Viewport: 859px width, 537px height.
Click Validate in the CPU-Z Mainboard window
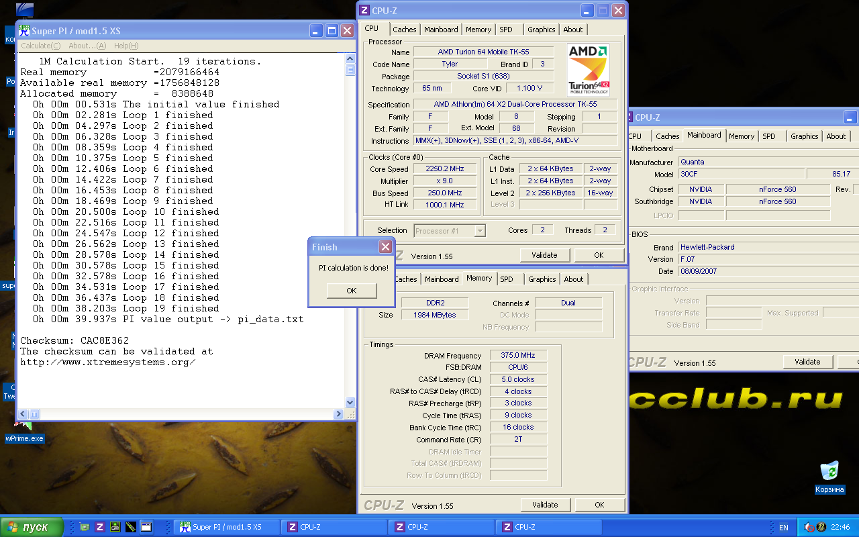(807, 362)
